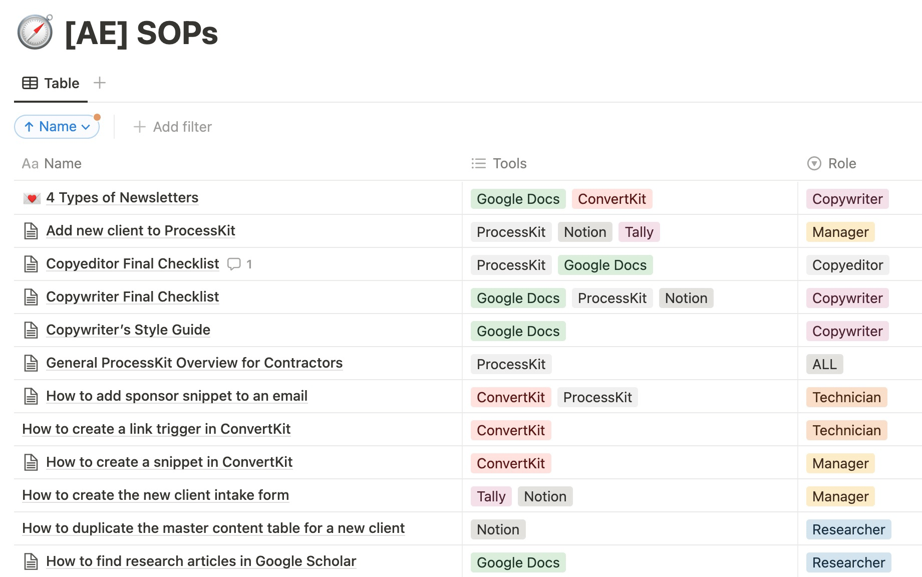
Task: Click the page icon for Google Scholar row
Action: 31,561
